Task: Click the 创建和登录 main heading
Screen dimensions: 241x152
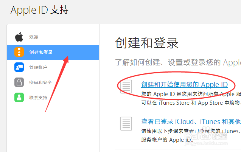Action: click(x=147, y=43)
